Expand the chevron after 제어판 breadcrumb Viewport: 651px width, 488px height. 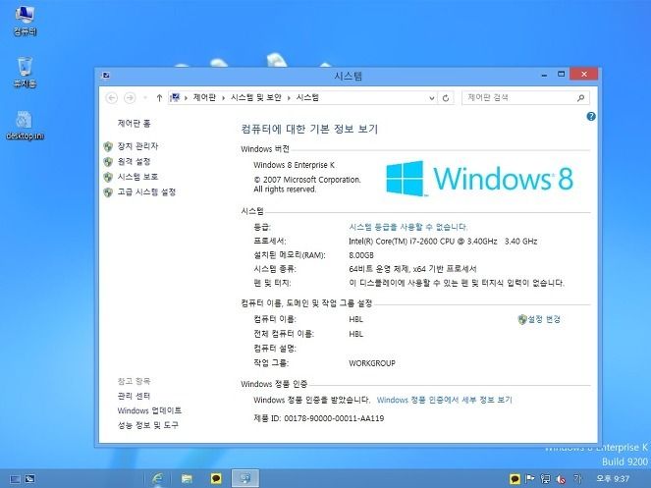(x=223, y=98)
